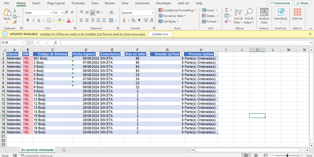Screen dimensions: 314x157
Task: Open the Cliente column filter arrow
Action: point(20,54)
